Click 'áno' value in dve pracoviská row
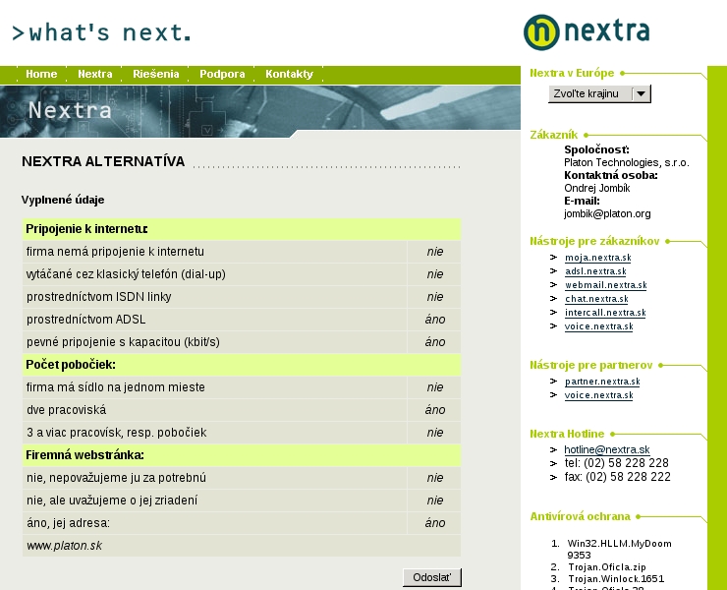 point(435,410)
